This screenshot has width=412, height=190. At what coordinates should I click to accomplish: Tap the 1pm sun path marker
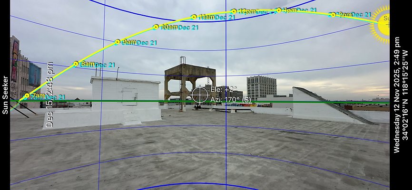pyautogui.click(x=279, y=10)
